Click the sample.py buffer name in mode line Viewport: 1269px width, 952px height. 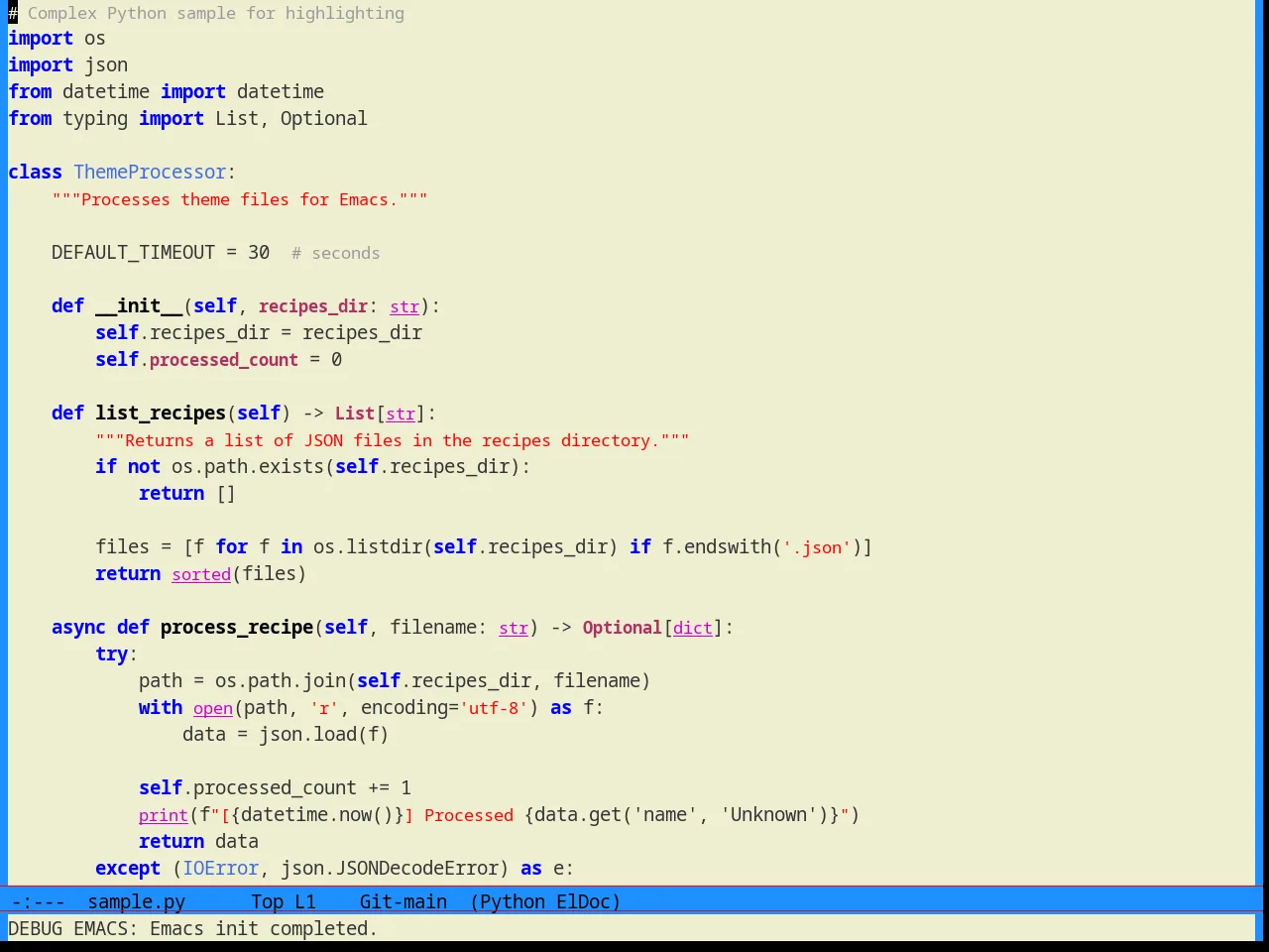click(x=136, y=901)
